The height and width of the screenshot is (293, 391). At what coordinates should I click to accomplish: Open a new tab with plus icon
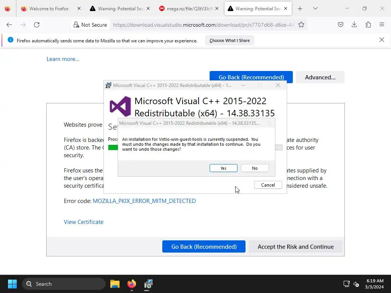(x=300, y=8)
